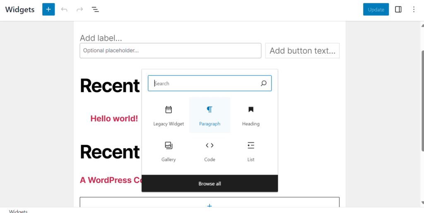Viewport: 424px width, 213px height.
Task: Focus the block search field
Action: click(x=210, y=83)
